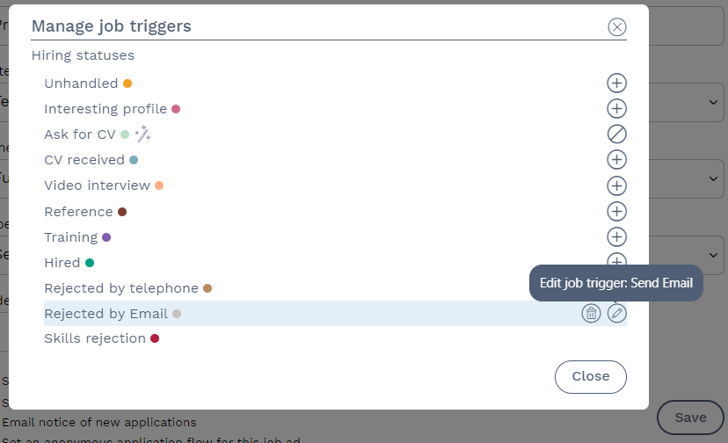Delete the Rejected by Email trigger
The width and height of the screenshot is (728, 443).
pos(591,314)
